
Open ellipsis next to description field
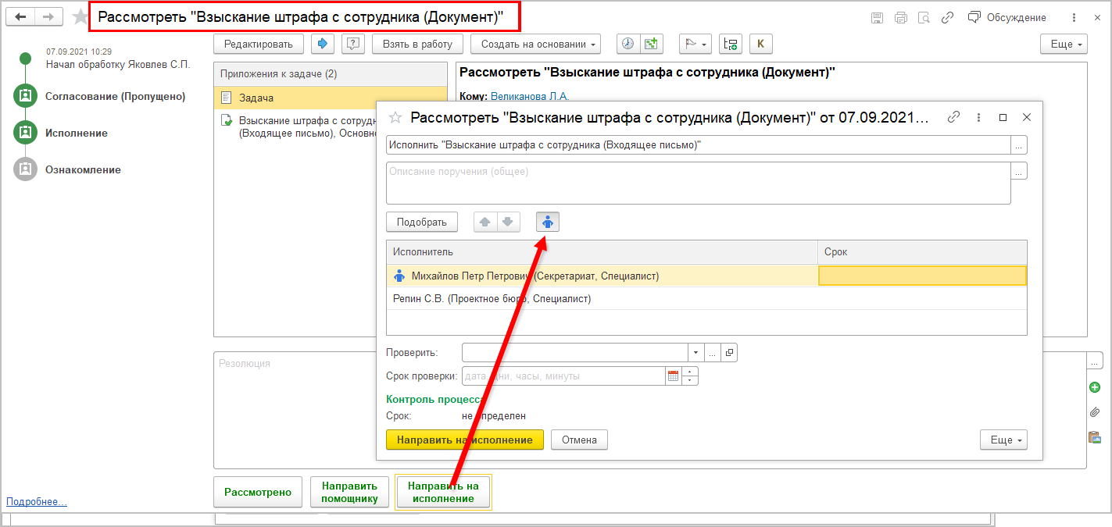coord(1019,171)
